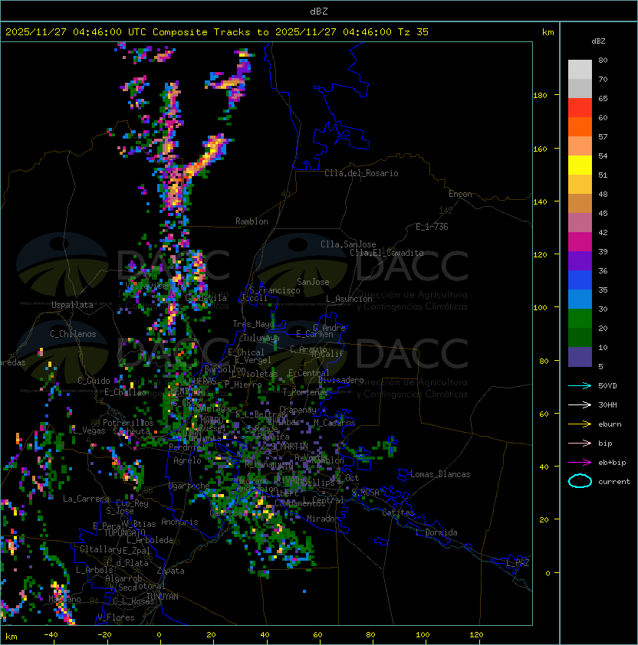Image resolution: width=638 pixels, height=645 pixels.
Task: Pick the light gray swatch between 70 and 80
Action: coord(580,70)
